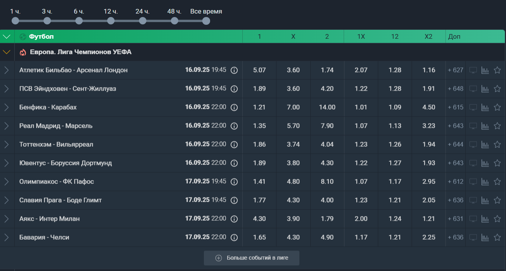506x271 pixels.
Task: Open broadcast monitor icon for Ювентус - Боруссия Дортмунд
Action: click(473, 163)
